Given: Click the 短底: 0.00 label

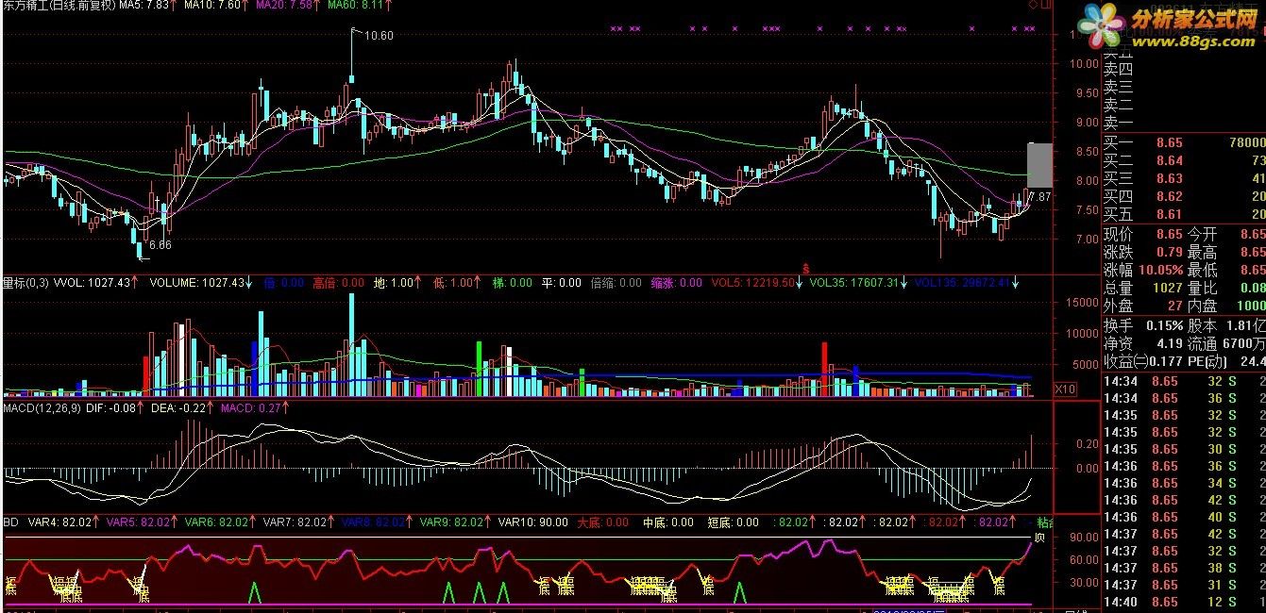Looking at the screenshot, I should pos(733,522).
